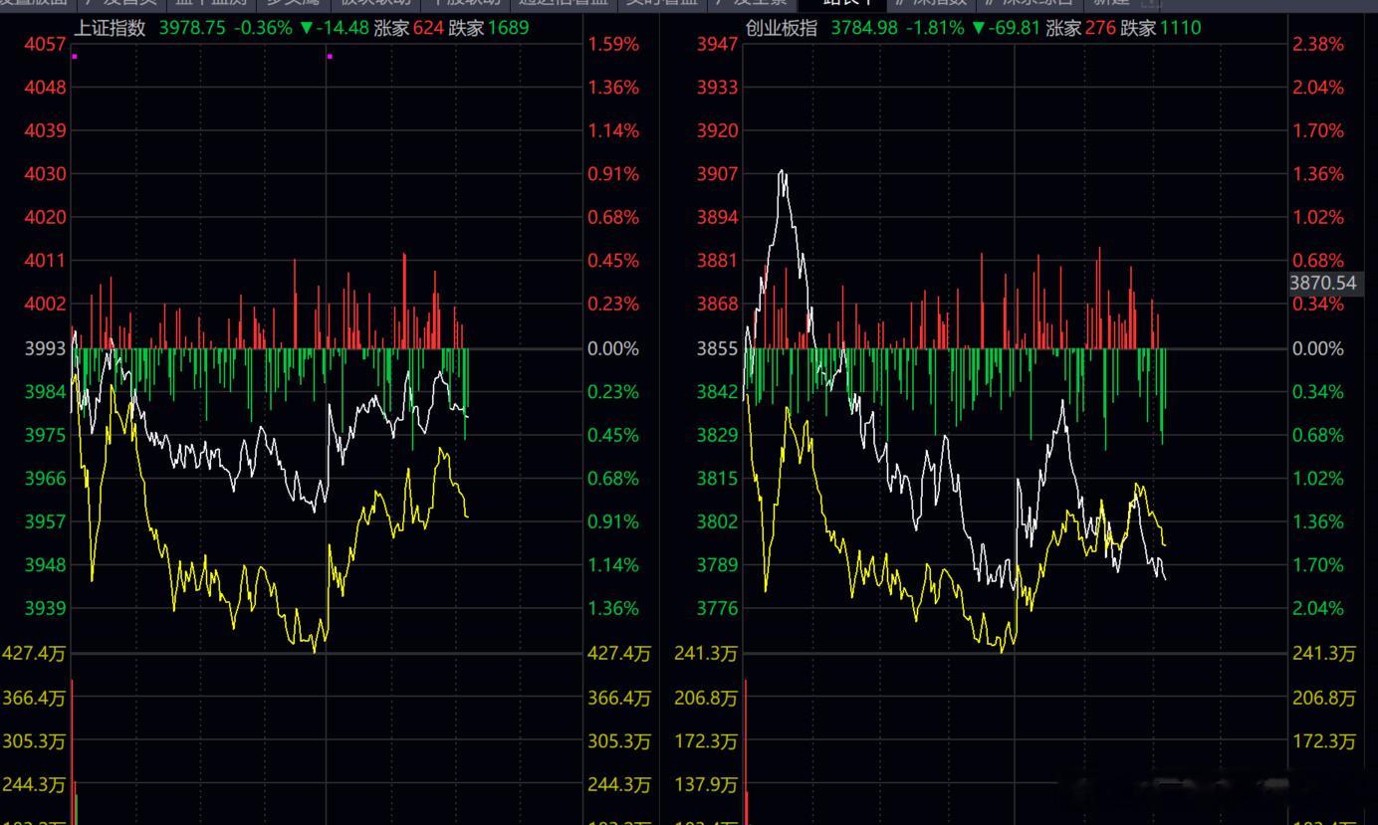Click the 3947 top price label

point(718,44)
